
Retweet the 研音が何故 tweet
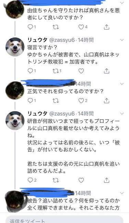(x=56, y=180)
